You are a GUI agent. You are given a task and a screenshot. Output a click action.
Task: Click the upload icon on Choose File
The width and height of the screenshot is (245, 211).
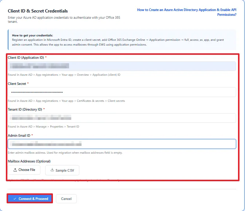coord(15,170)
